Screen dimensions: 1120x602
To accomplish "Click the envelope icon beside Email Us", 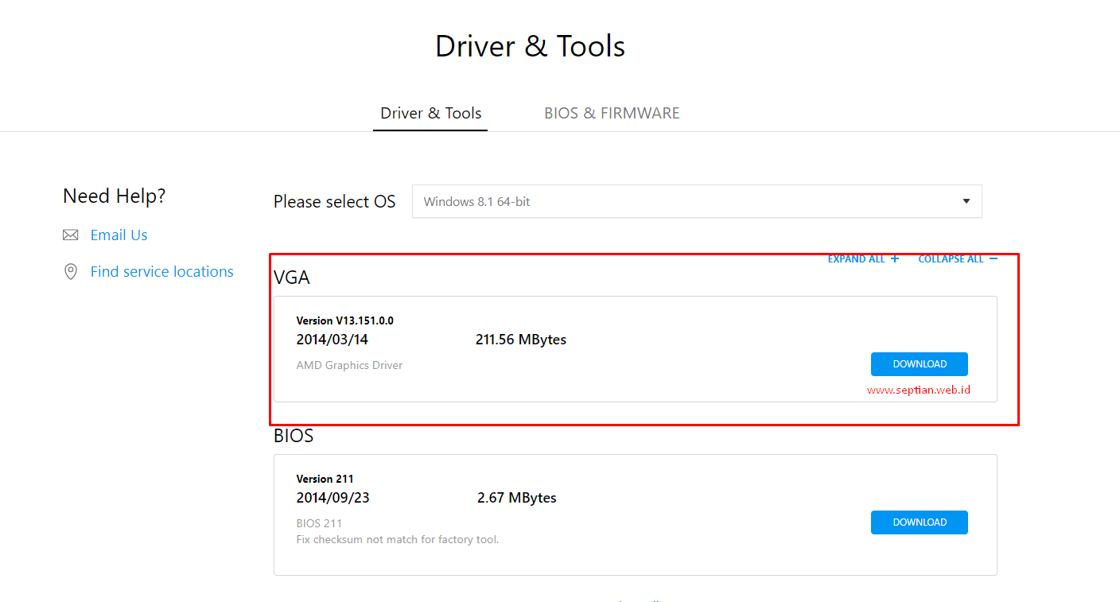I will pyautogui.click(x=71, y=235).
